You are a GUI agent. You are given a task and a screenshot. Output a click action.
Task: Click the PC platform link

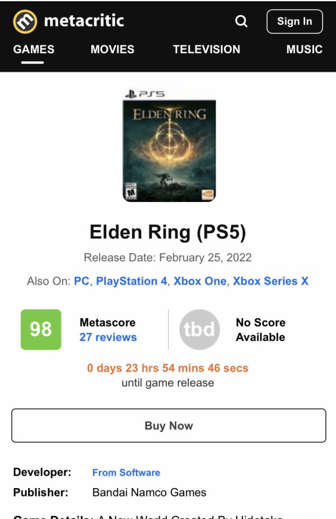pos(82,281)
